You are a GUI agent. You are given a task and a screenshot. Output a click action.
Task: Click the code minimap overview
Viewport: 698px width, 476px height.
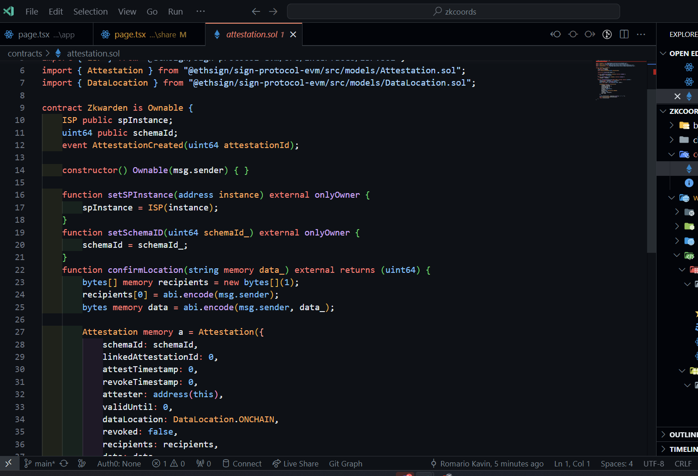(x=621, y=80)
